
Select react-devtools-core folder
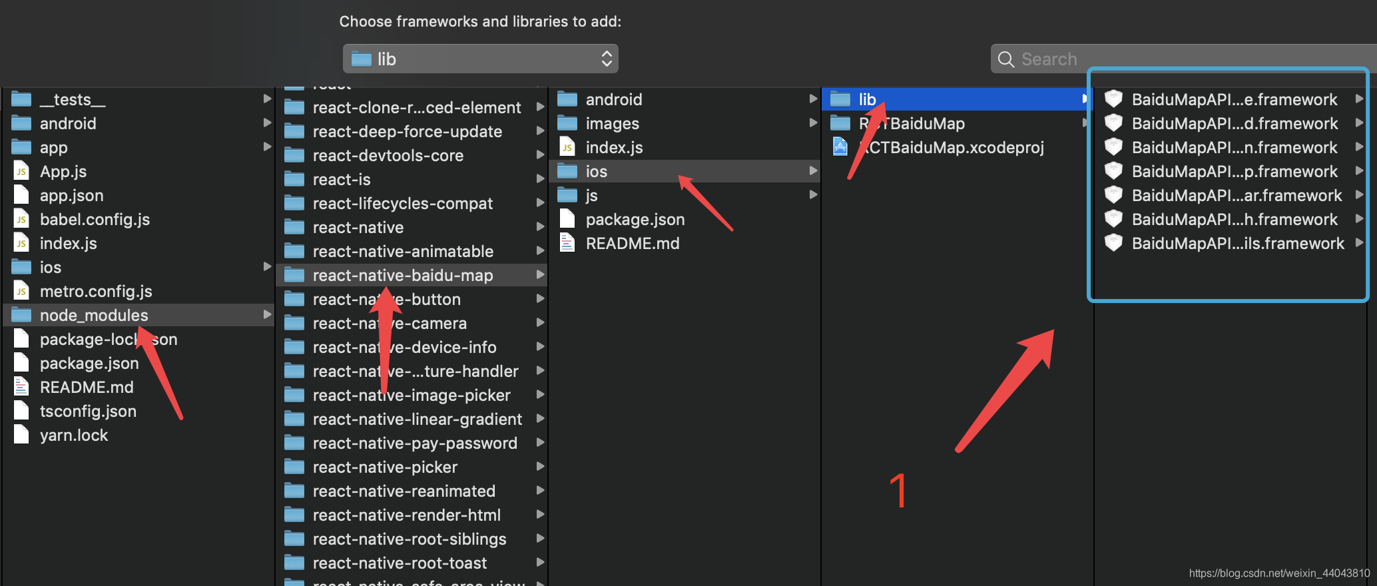[x=412, y=155]
